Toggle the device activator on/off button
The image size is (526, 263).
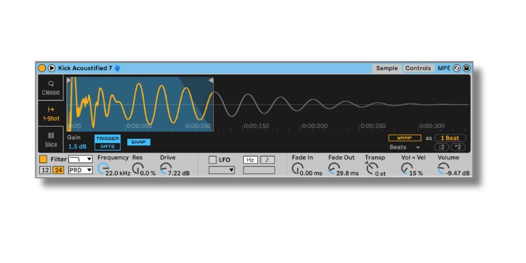click(42, 68)
